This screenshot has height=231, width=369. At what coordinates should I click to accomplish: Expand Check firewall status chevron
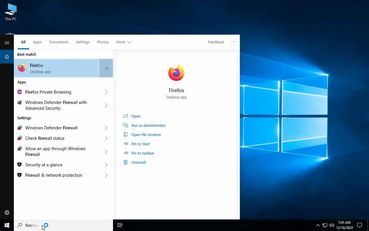point(106,138)
